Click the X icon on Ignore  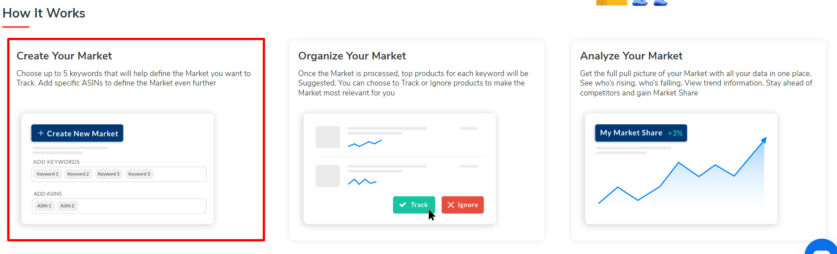pyautogui.click(x=451, y=205)
